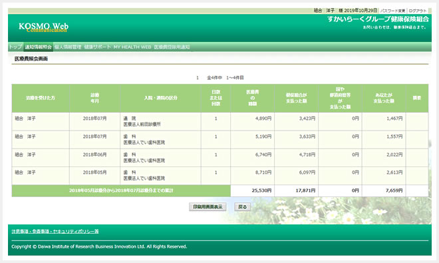Screen dimensions: 439x263
Task: Open the 個人情報管理 menu tab
Action: (x=68, y=47)
